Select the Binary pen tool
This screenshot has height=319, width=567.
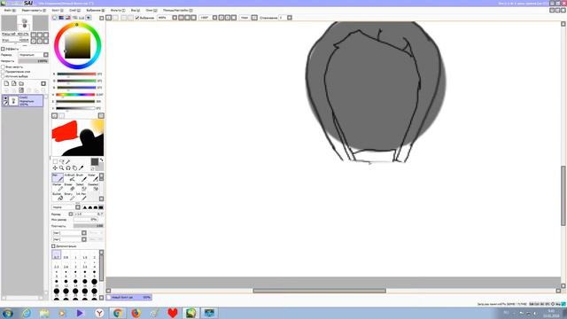[x=70, y=197]
